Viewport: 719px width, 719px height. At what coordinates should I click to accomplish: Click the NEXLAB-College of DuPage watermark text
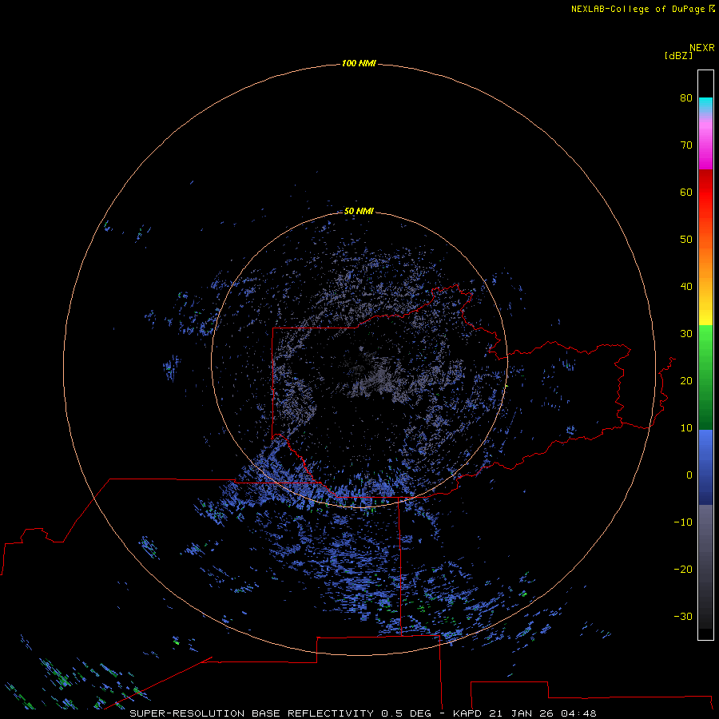coord(638,9)
